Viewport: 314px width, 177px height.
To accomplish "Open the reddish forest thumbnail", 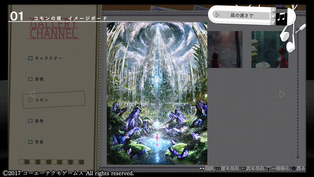I will [x=225, y=49].
